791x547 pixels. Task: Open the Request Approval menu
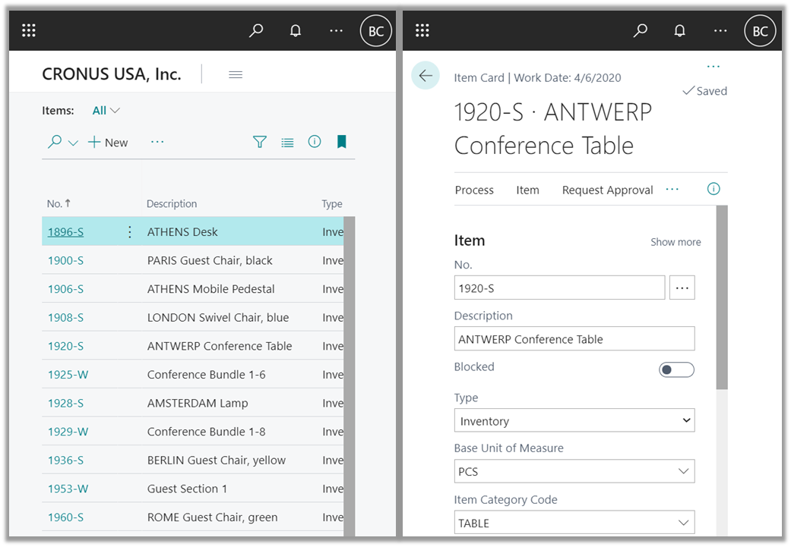(607, 190)
